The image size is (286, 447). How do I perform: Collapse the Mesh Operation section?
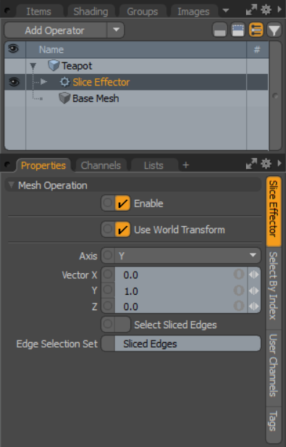coord(11,185)
